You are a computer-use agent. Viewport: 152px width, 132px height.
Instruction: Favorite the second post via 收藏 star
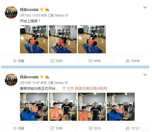pyautogui.click(x=19, y=128)
